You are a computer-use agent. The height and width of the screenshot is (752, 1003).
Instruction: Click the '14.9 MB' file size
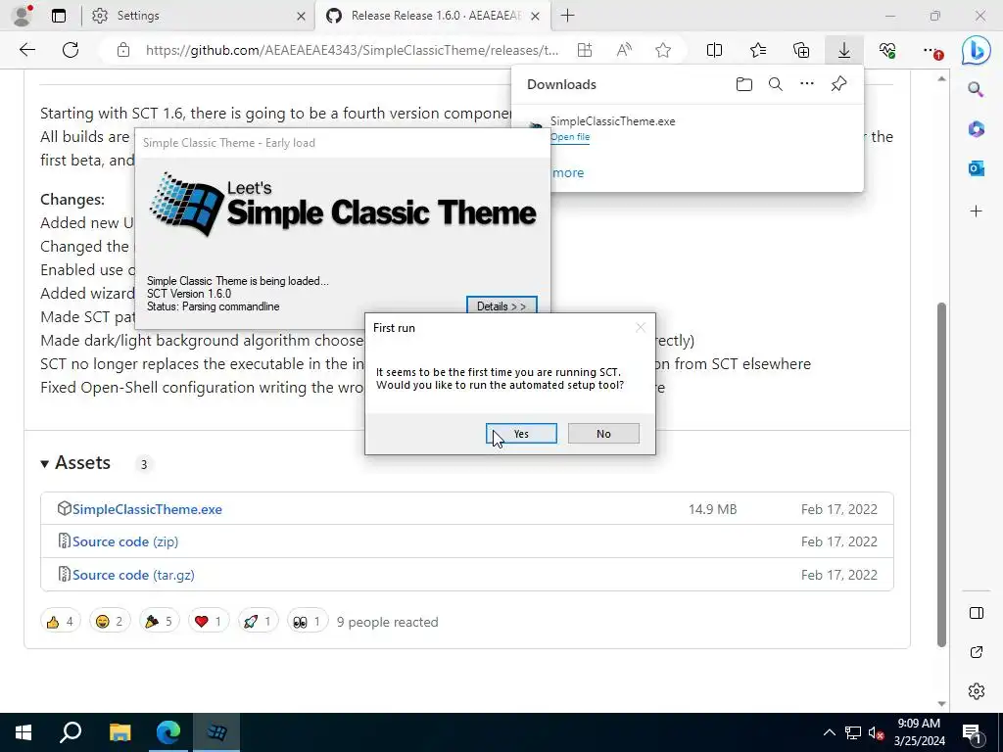[x=713, y=509]
